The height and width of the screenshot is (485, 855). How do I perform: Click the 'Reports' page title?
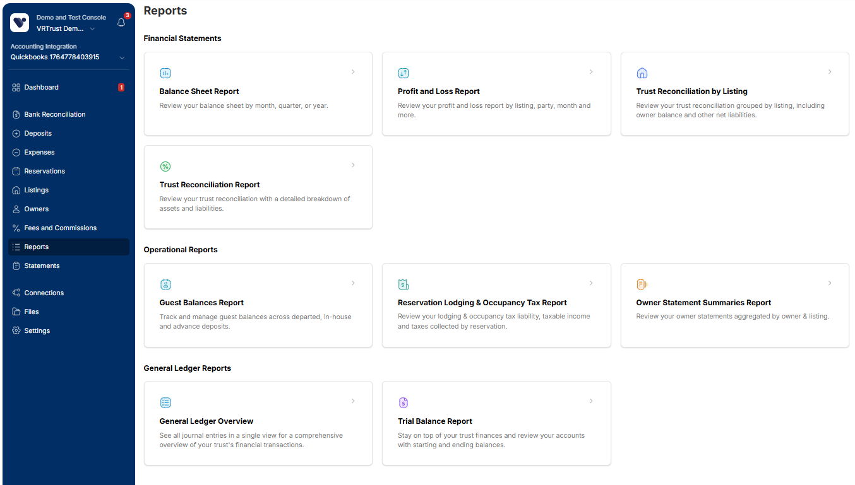165,11
